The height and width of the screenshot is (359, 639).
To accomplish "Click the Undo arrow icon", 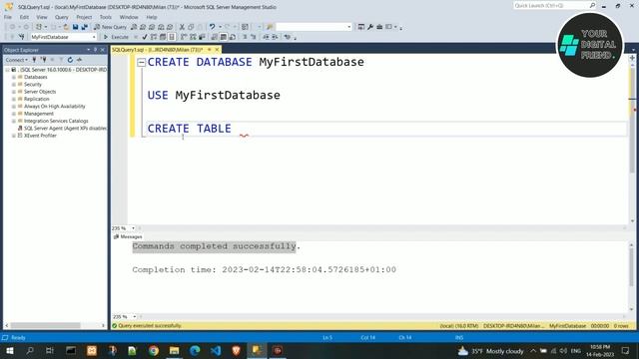I will coord(212,27).
